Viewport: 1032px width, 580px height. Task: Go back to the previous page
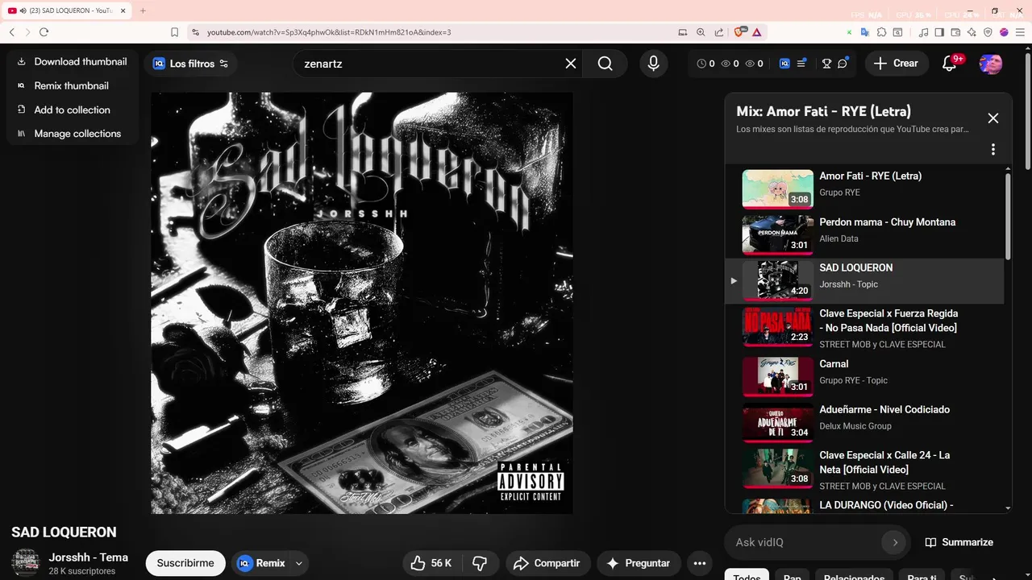12,32
